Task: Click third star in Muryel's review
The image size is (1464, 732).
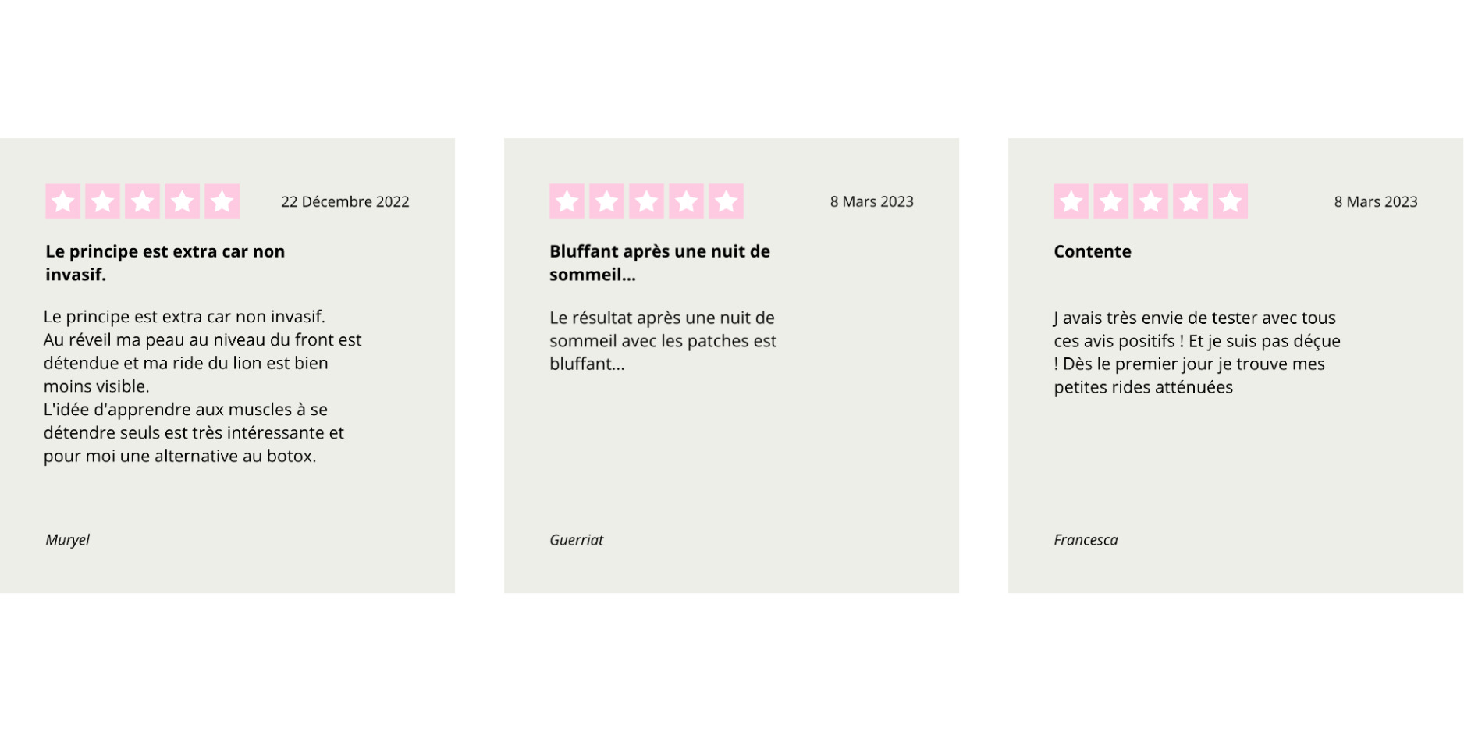Action: click(143, 201)
